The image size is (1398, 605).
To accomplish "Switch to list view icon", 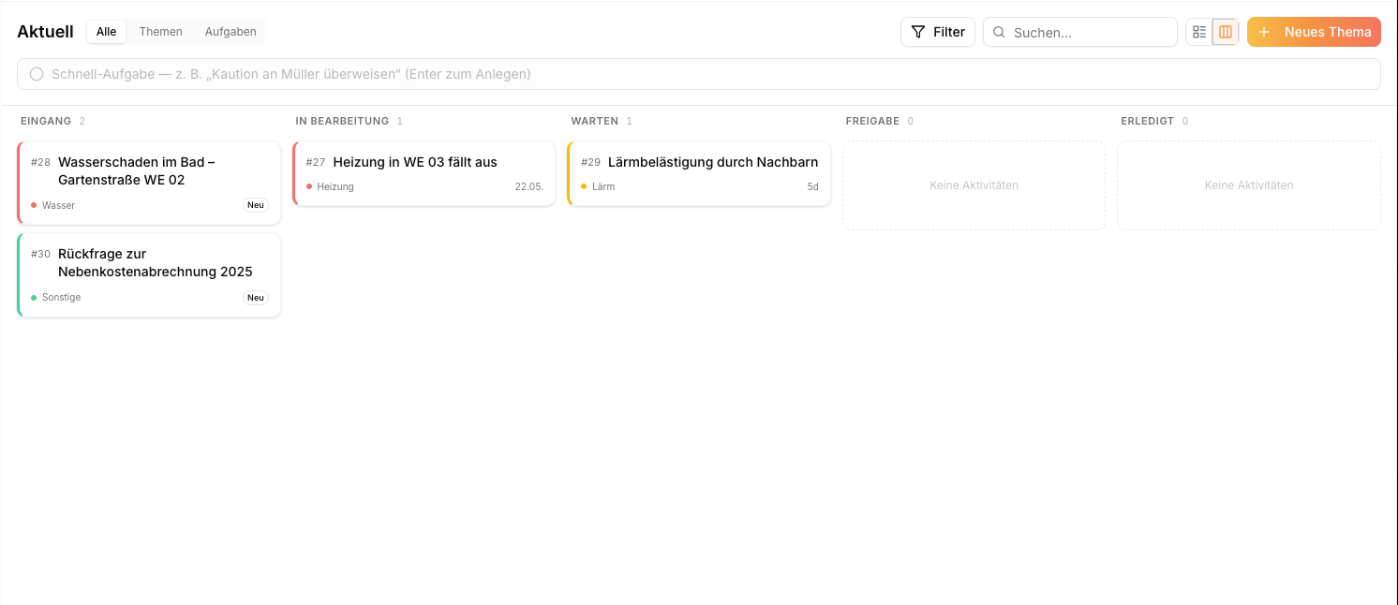I will (1199, 32).
